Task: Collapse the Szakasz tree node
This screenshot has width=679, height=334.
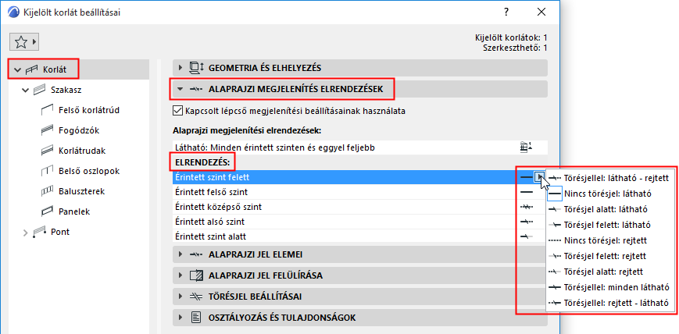Action: (x=24, y=91)
